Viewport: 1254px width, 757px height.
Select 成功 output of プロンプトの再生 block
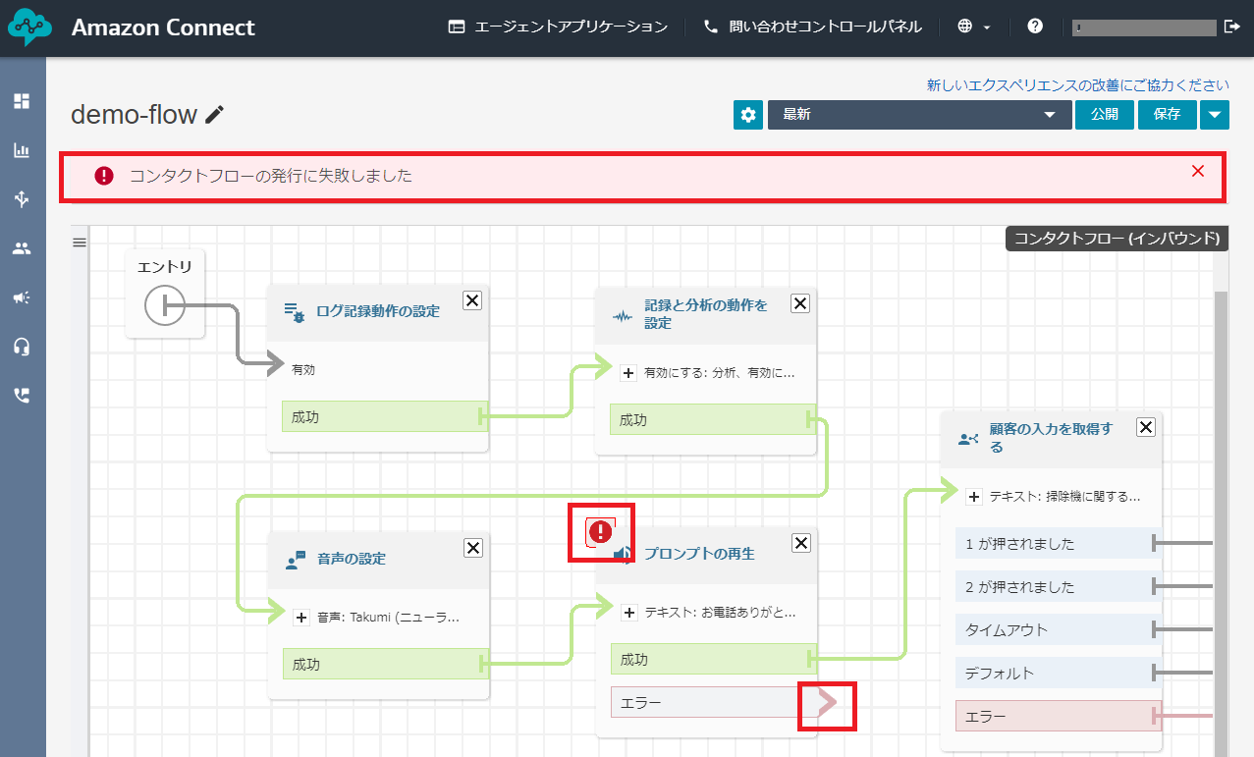713,660
